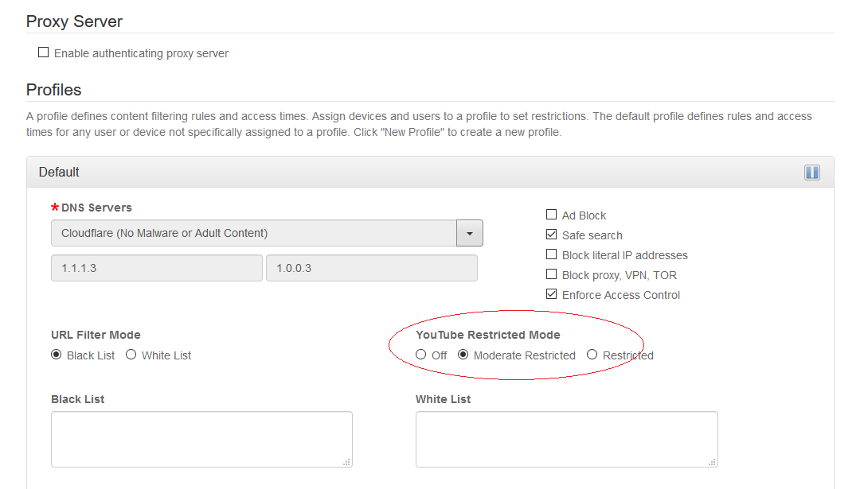860x489 pixels.
Task: Click the primary DNS field 1.1.1.3
Action: [x=156, y=269]
